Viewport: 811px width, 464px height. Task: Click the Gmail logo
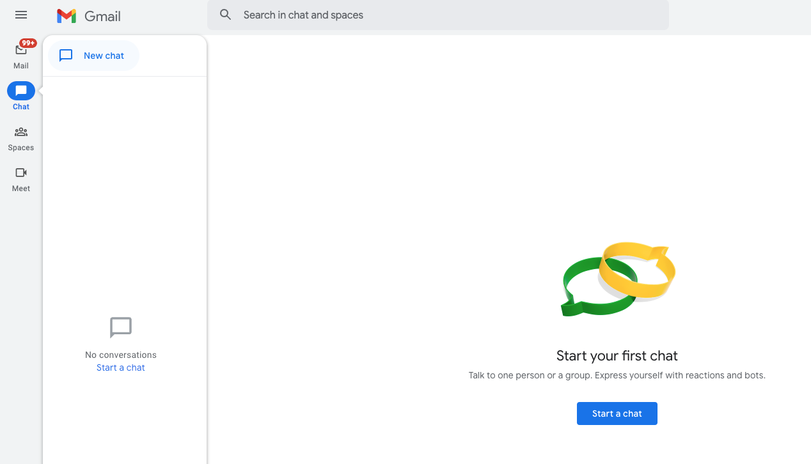point(67,16)
